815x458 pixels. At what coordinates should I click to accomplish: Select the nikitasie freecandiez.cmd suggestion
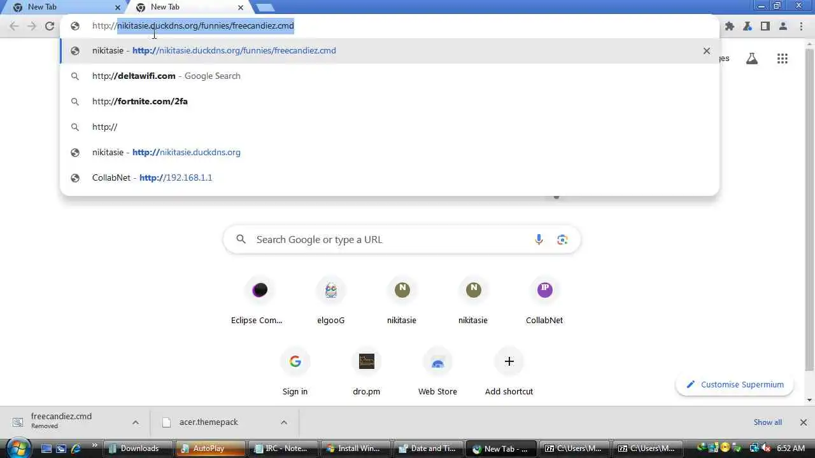pyautogui.click(x=389, y=51)
